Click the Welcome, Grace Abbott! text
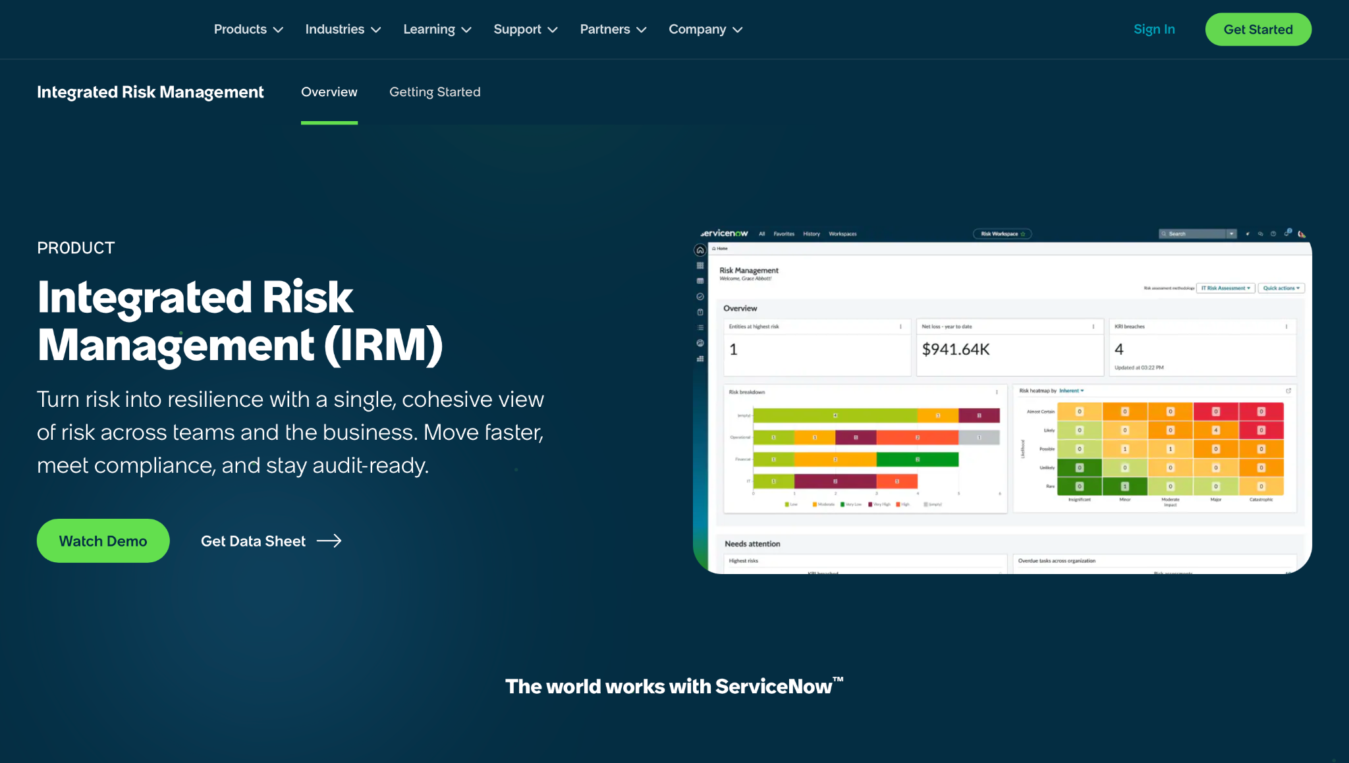Viewport: 1349px width, 763px height. 745,278
